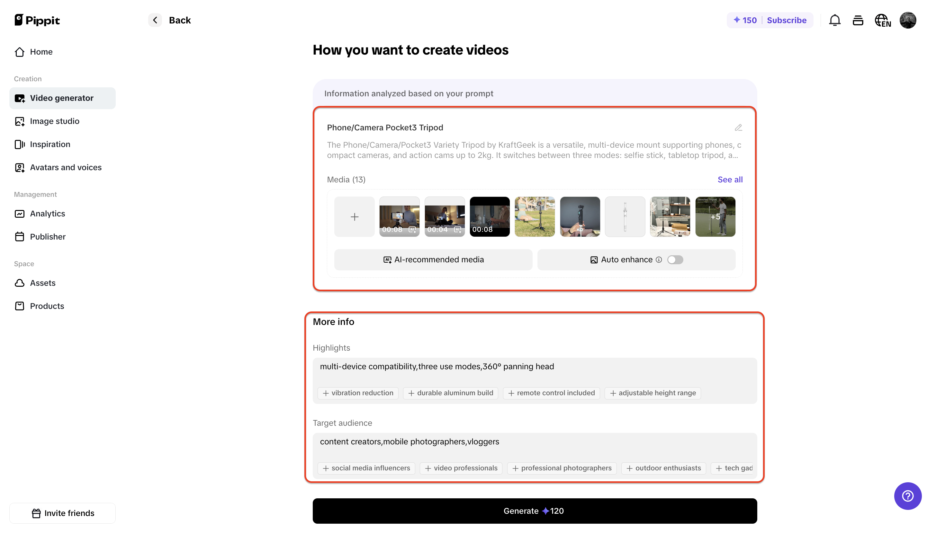
Task: Add the vibration reduction highlight tag
Action: coord(358,393)
